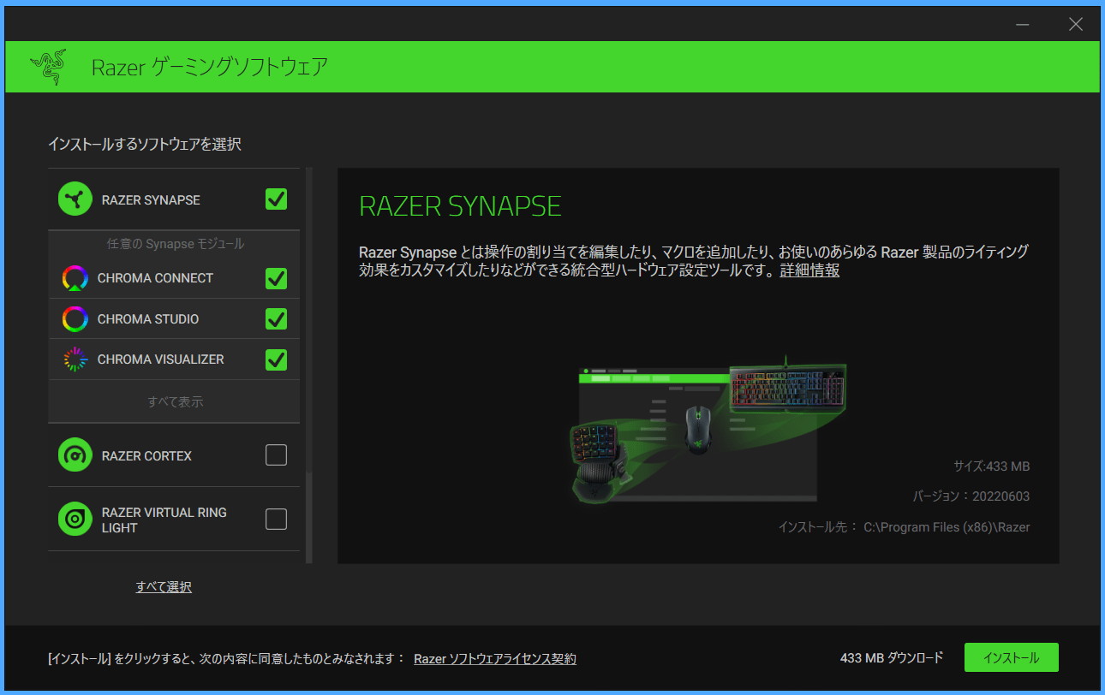The width and height of the screenshot is (1105, 695).
Task: Click the install path C:\Program Files (x86)\Razer
Action: [947, 527]
